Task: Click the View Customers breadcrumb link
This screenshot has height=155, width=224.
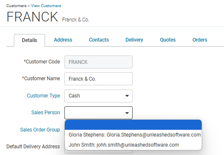Action: [x=46, y=6]
